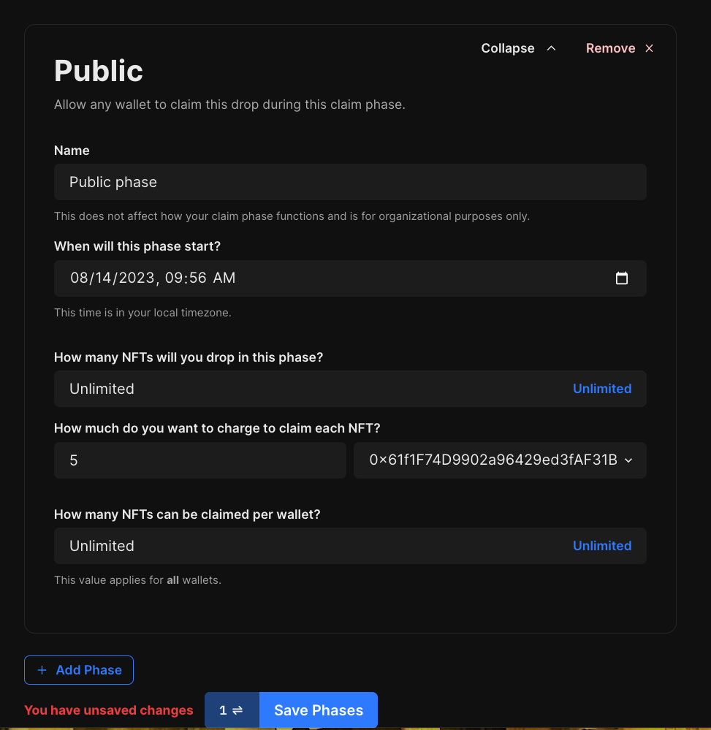The height and width of the screenshot is (730, 711).
Task: Click the per-wallet claim limit field
Action: coord(350,546)
